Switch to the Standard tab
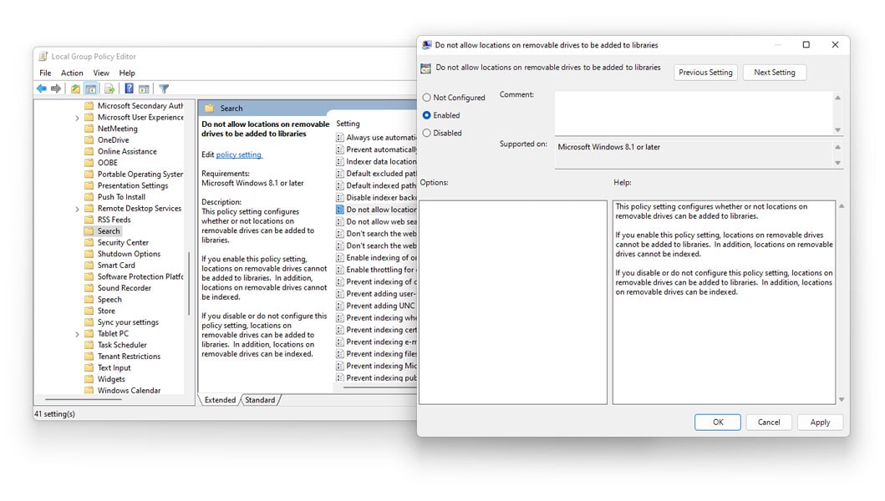 [x=262, y=400]
